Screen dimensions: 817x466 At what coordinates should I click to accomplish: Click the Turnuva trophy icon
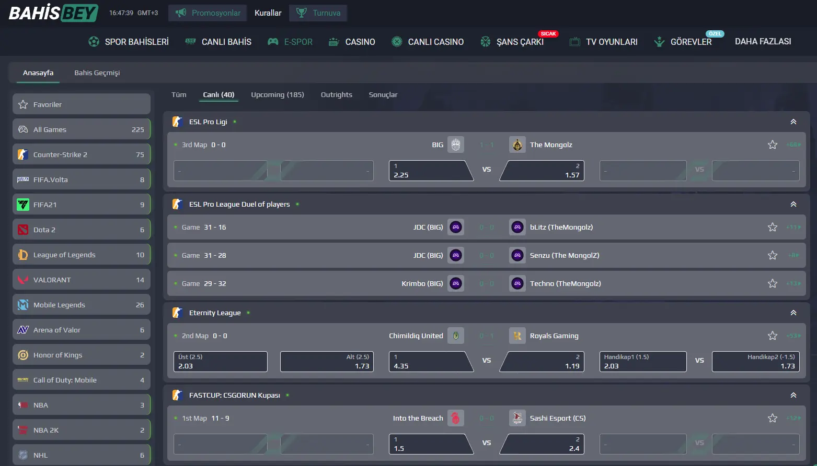(x=302, y=13)
